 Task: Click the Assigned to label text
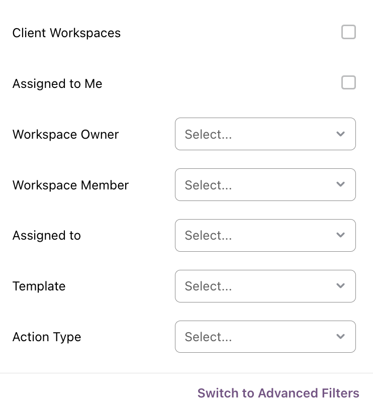47,235
